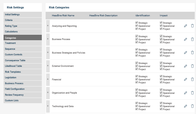The image size is (196, 114).
Task: Delete the Technology and Data category
Action: (192, 106)
